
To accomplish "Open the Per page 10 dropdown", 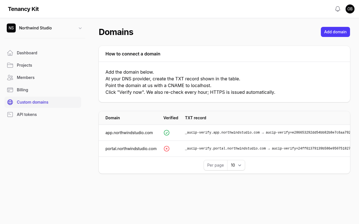I will point(236,165).
